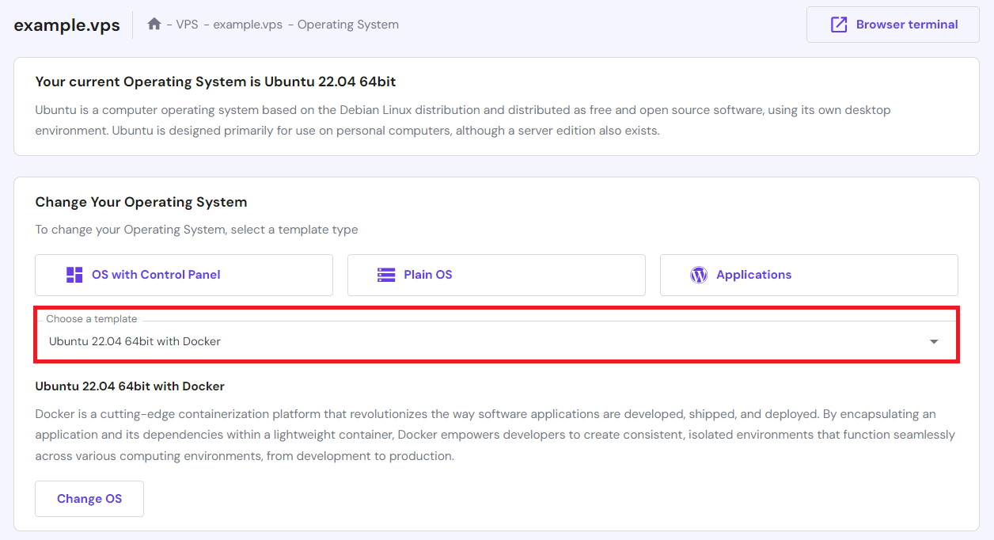
Task: Click the server stack icon for Plain OS
Action: [386, 275]
